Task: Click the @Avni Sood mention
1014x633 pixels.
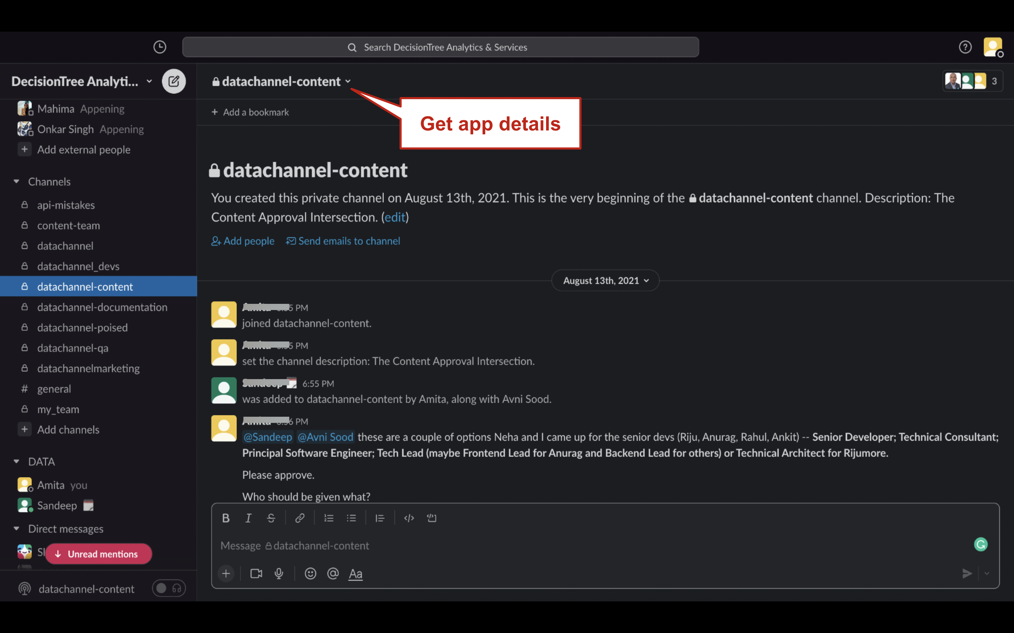Action: click(x=326, y=437)
